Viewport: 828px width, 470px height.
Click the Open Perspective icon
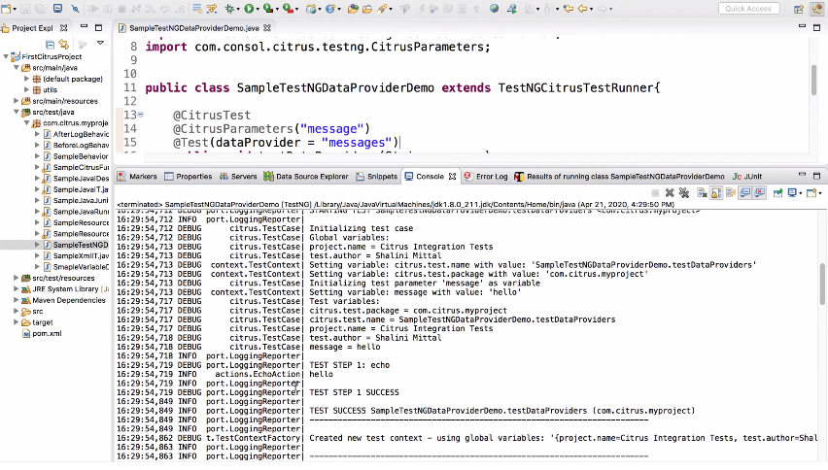(x=799, y=9)
